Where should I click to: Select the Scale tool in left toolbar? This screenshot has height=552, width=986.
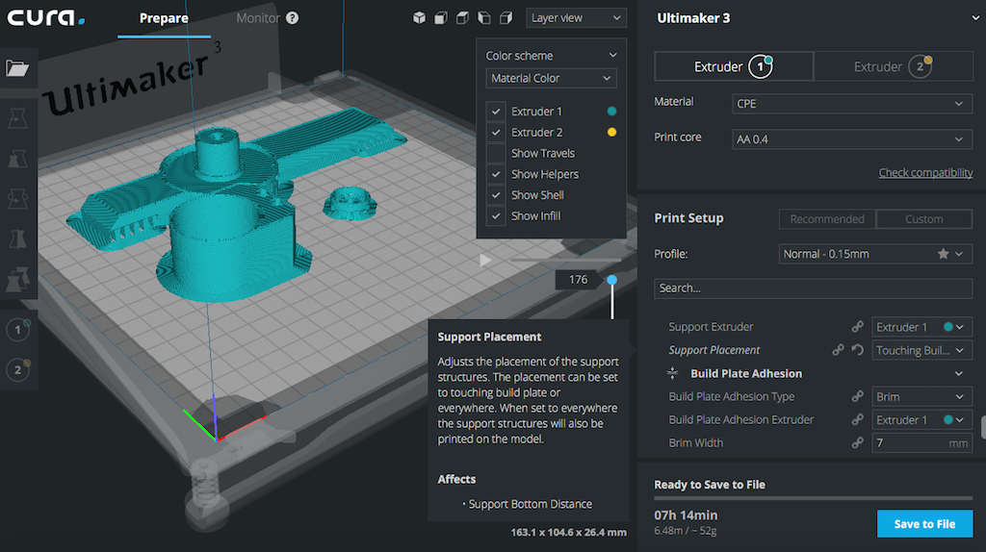click(x=17, y=159)
